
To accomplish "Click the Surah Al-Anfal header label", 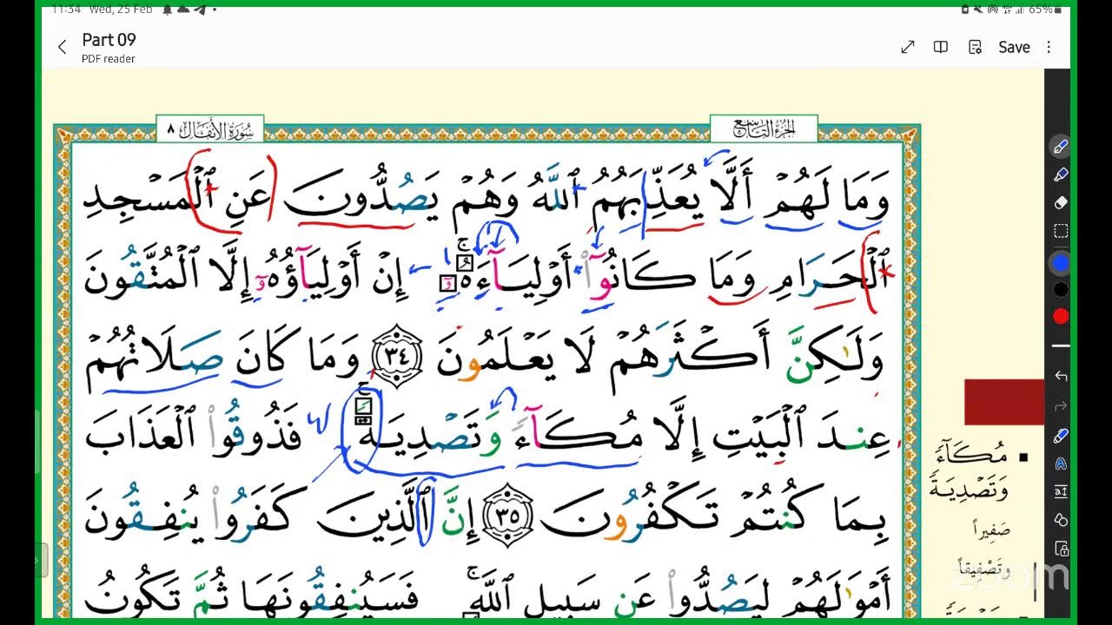I will point(210,130).
